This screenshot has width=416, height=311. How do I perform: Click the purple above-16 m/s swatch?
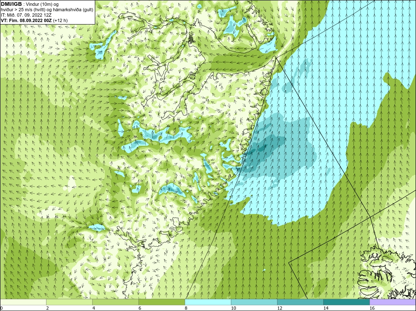coord(393,302)
